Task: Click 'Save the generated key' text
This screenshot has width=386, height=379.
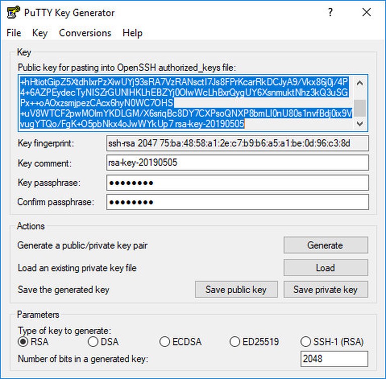Action: [63, 290]
